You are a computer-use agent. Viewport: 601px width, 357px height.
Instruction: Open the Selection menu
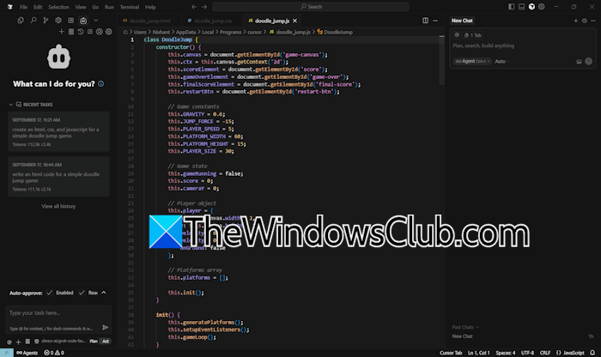pyautogui.click(x=58, y=7)
